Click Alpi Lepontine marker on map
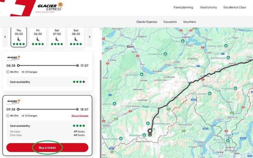The image size is (253, 158). [x=210, y=93]
